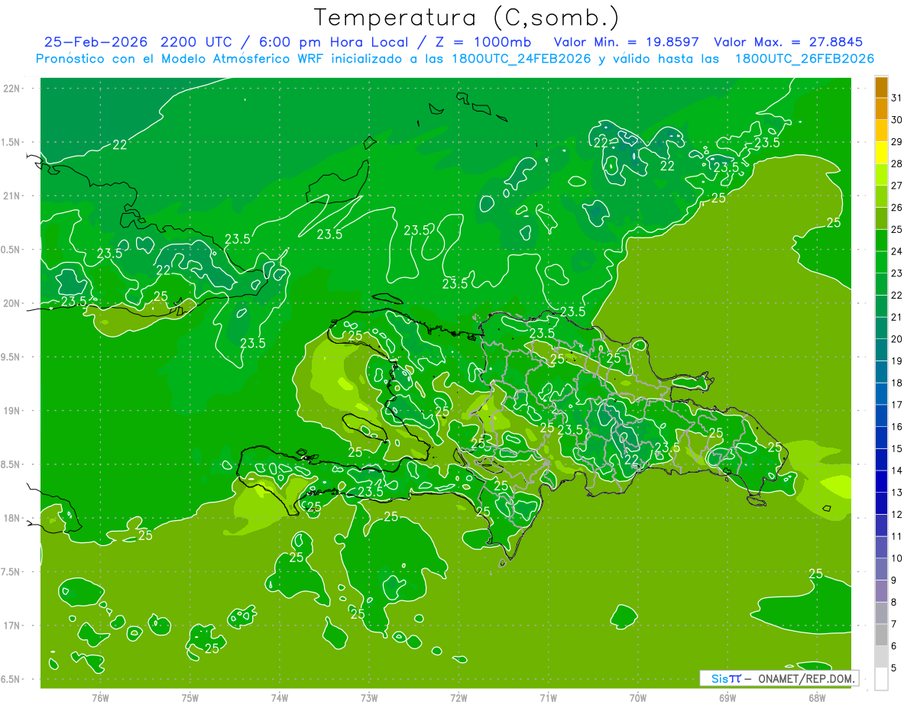Click the "ONAMET/REP.DOM." credit label

805,678
